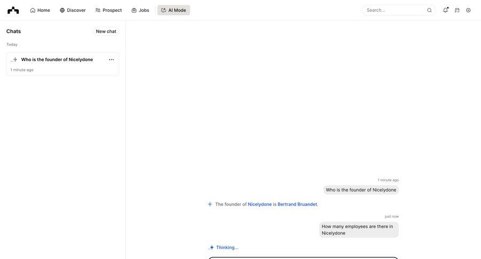Viewport: 481px width, 259px height.
Task: Select the AI Mode tab
Action: click(174, 10)
